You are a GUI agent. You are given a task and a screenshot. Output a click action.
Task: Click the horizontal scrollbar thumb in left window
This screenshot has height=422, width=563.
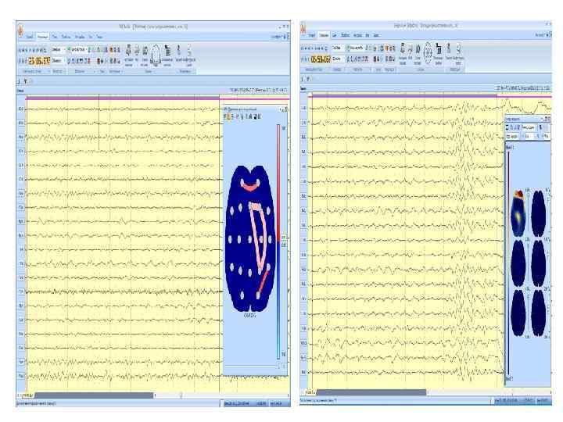click(94, 395)
